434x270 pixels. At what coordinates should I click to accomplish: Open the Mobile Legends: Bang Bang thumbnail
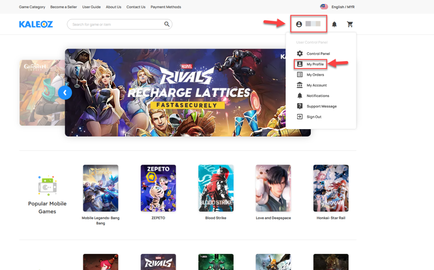click(x=101, y=188)
